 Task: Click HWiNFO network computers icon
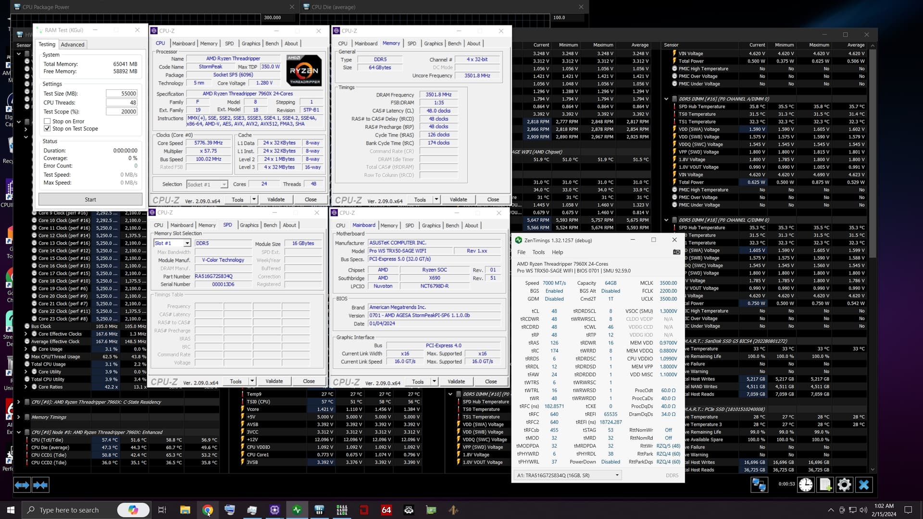[759, 485]
